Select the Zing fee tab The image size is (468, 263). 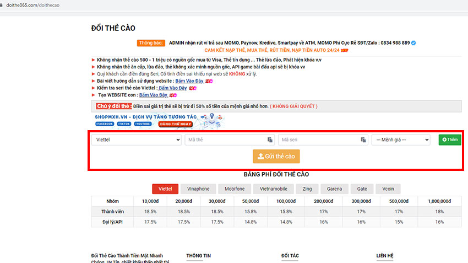click(307, 189)
